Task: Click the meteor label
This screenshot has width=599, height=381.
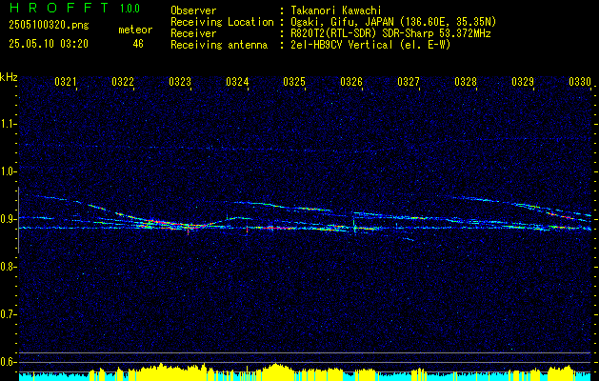Action: pyautogui.click(x=135, y=30)
